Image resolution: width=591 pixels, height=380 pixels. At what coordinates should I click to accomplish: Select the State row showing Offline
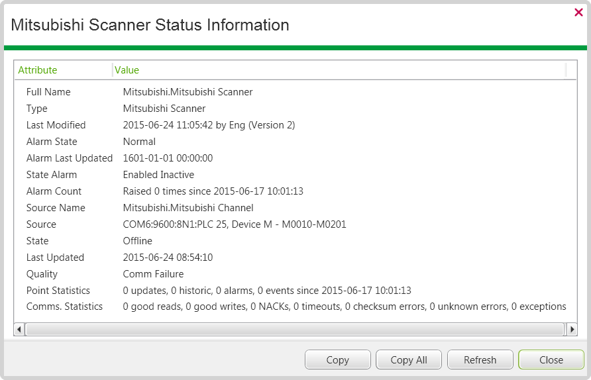38,241
